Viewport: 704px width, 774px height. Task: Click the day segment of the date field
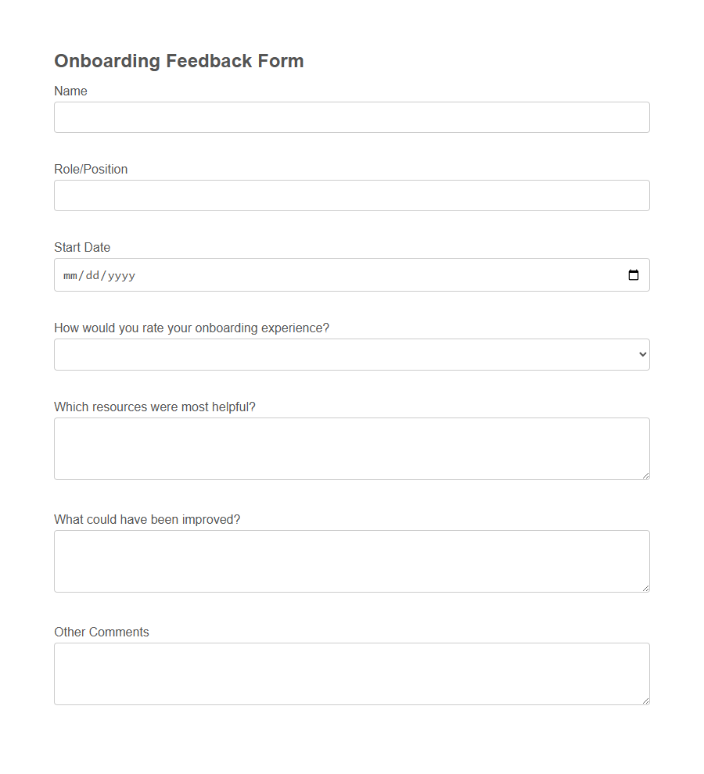pos(92,275)
